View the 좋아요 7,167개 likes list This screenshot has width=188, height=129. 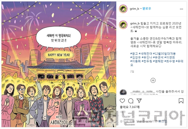pyautogui.click(x=130, y=107)
